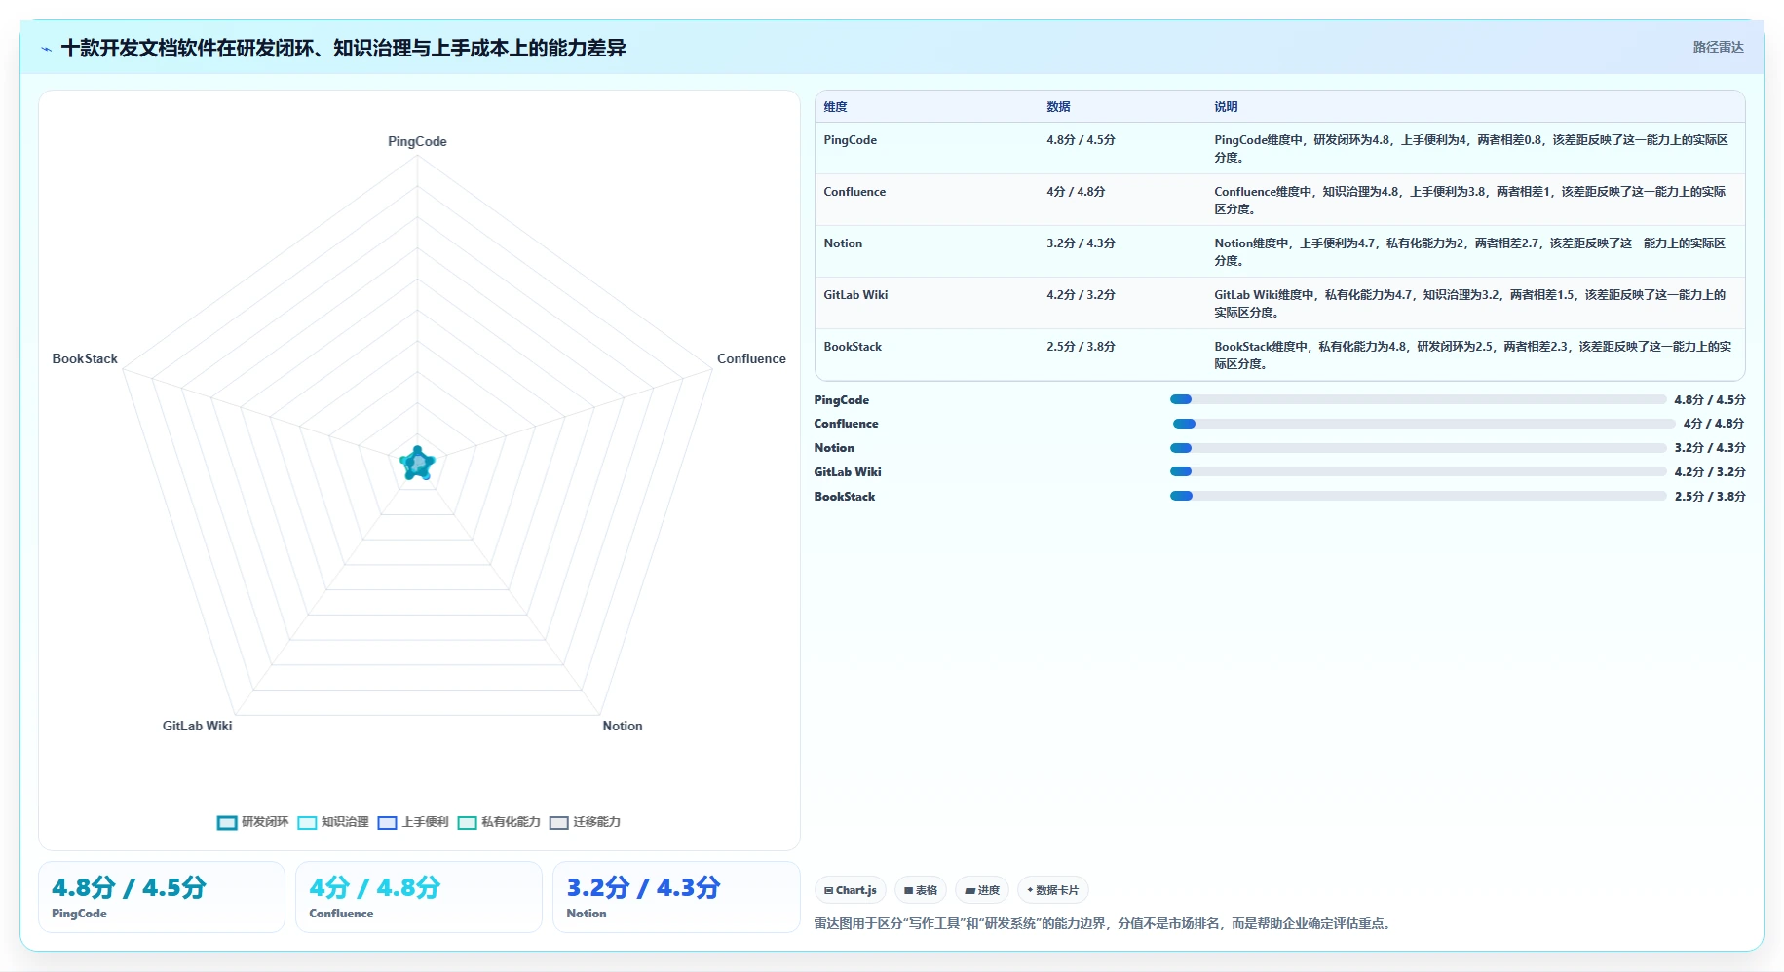Open the Notion 3.2分 / 4.3分 card
Image resolution: width=1784 pixels, height=972 pixels.
pyautogui.click(x=676, y=897)
